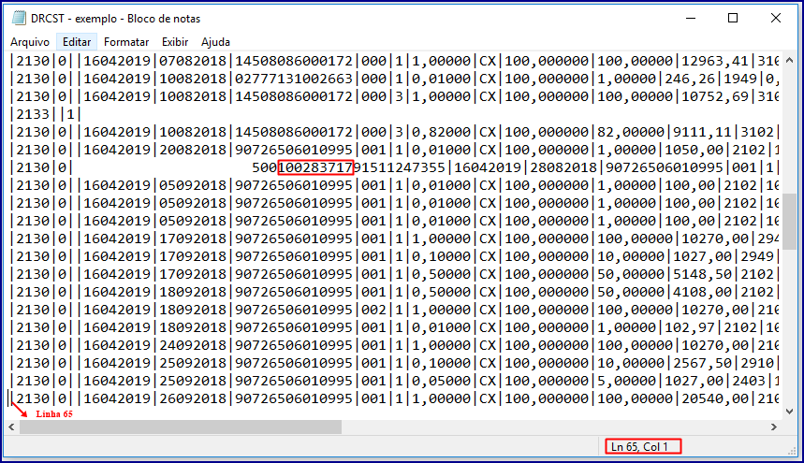Minimize the Bloco de notas window
Image resolution: width=804 pixels, height=463 pixels.
point(691,18)
